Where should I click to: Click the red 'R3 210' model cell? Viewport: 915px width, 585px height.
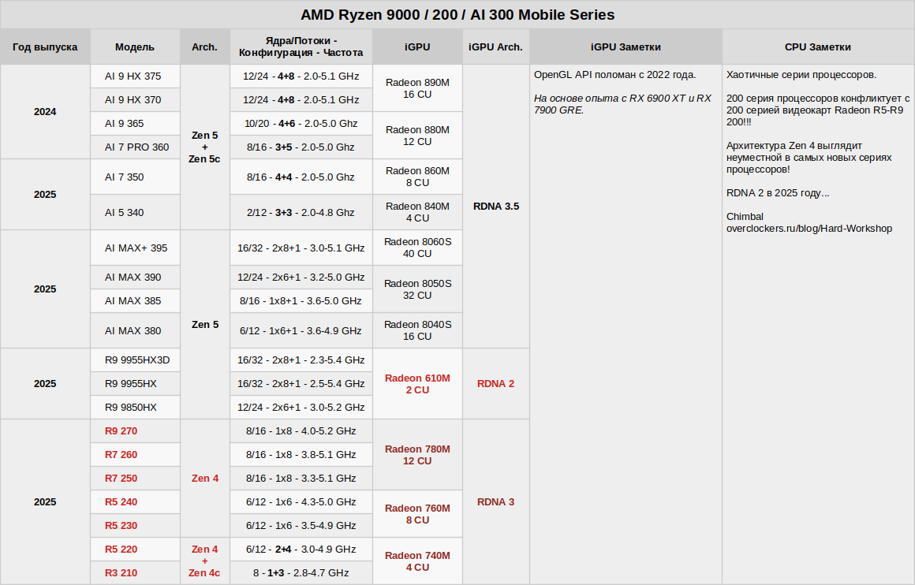135,572
